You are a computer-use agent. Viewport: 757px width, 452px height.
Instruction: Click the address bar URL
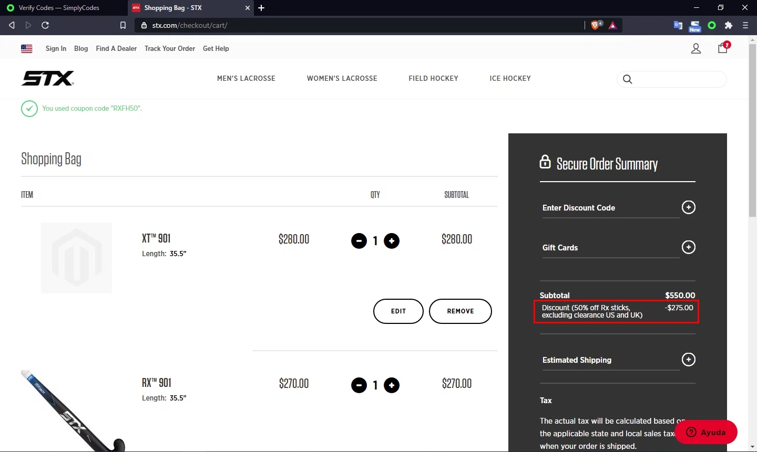click(190, 25)
